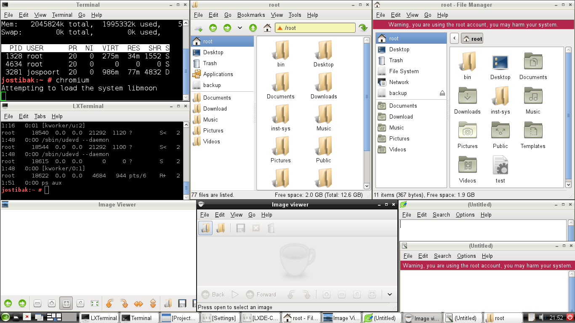Click the back chevron in File Manager
575x323 pixels.
pos(454,38)
